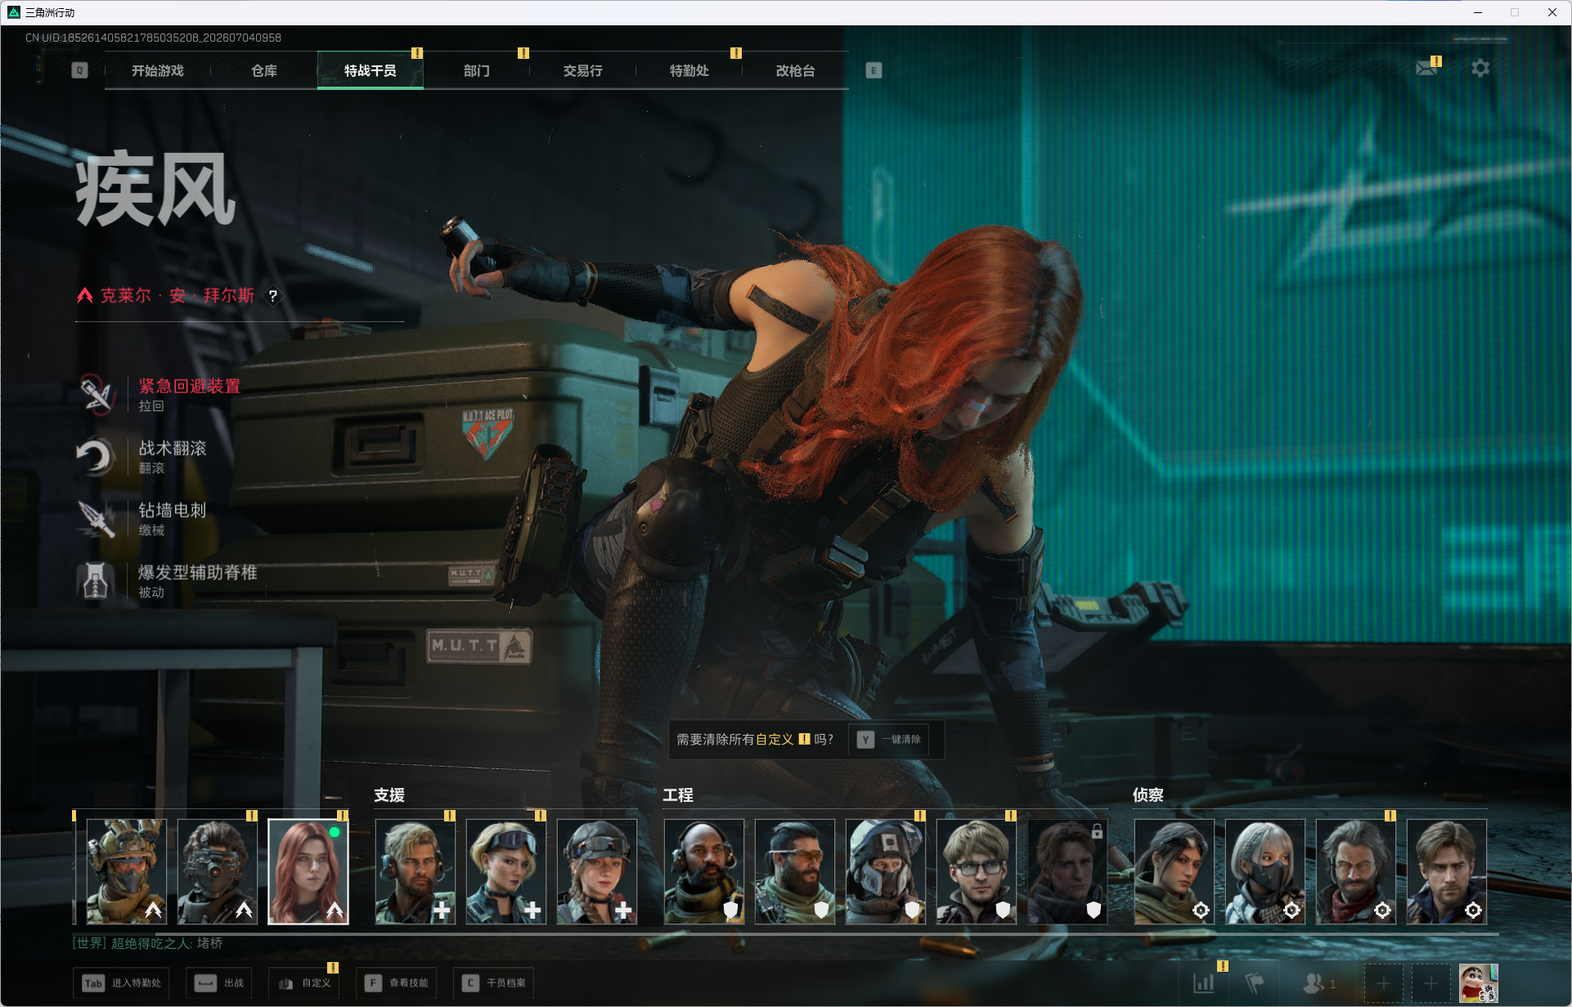Open the 交易行 tab
1572x1007 pixels.
coord(583,71)
